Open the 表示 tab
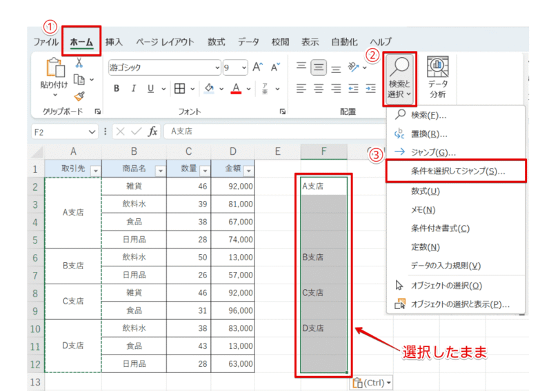The height and width of the screenshot is (391, 560). [310, 42]
